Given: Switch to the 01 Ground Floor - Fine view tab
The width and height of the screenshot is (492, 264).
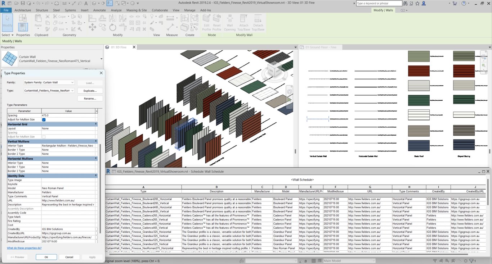Looking at the screenshot, I should pyautogui.click(x=321, y=47).
